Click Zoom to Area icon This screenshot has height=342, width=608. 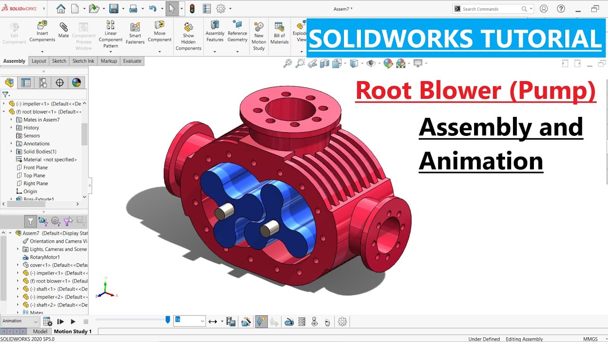click(x=300, y=63)
